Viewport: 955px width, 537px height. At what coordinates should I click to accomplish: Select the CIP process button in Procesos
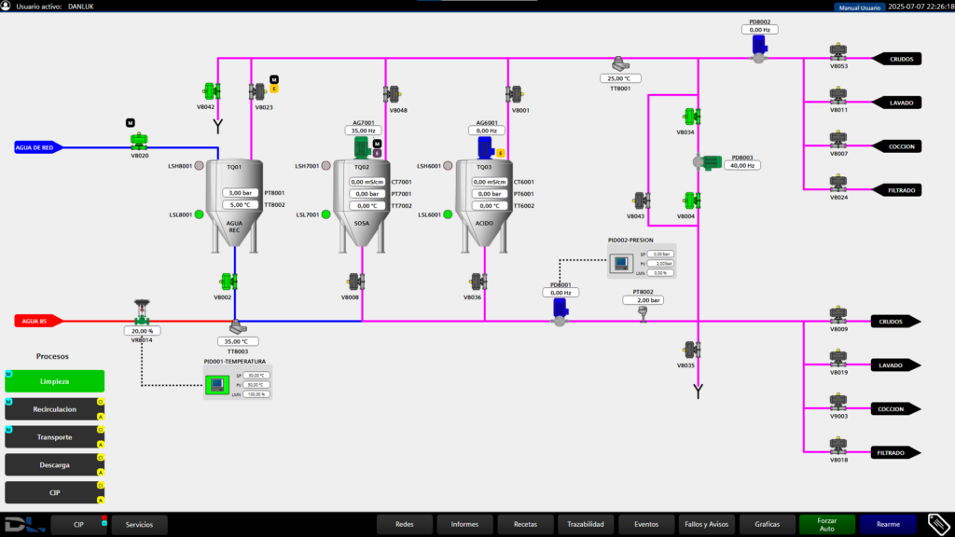[55, 492]
